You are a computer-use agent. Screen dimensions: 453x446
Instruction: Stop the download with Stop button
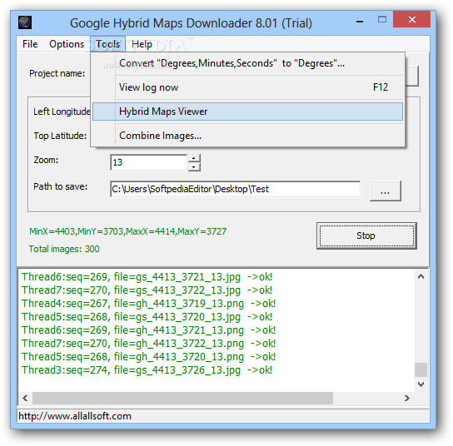pyautogui.click(x=366, y=235)
